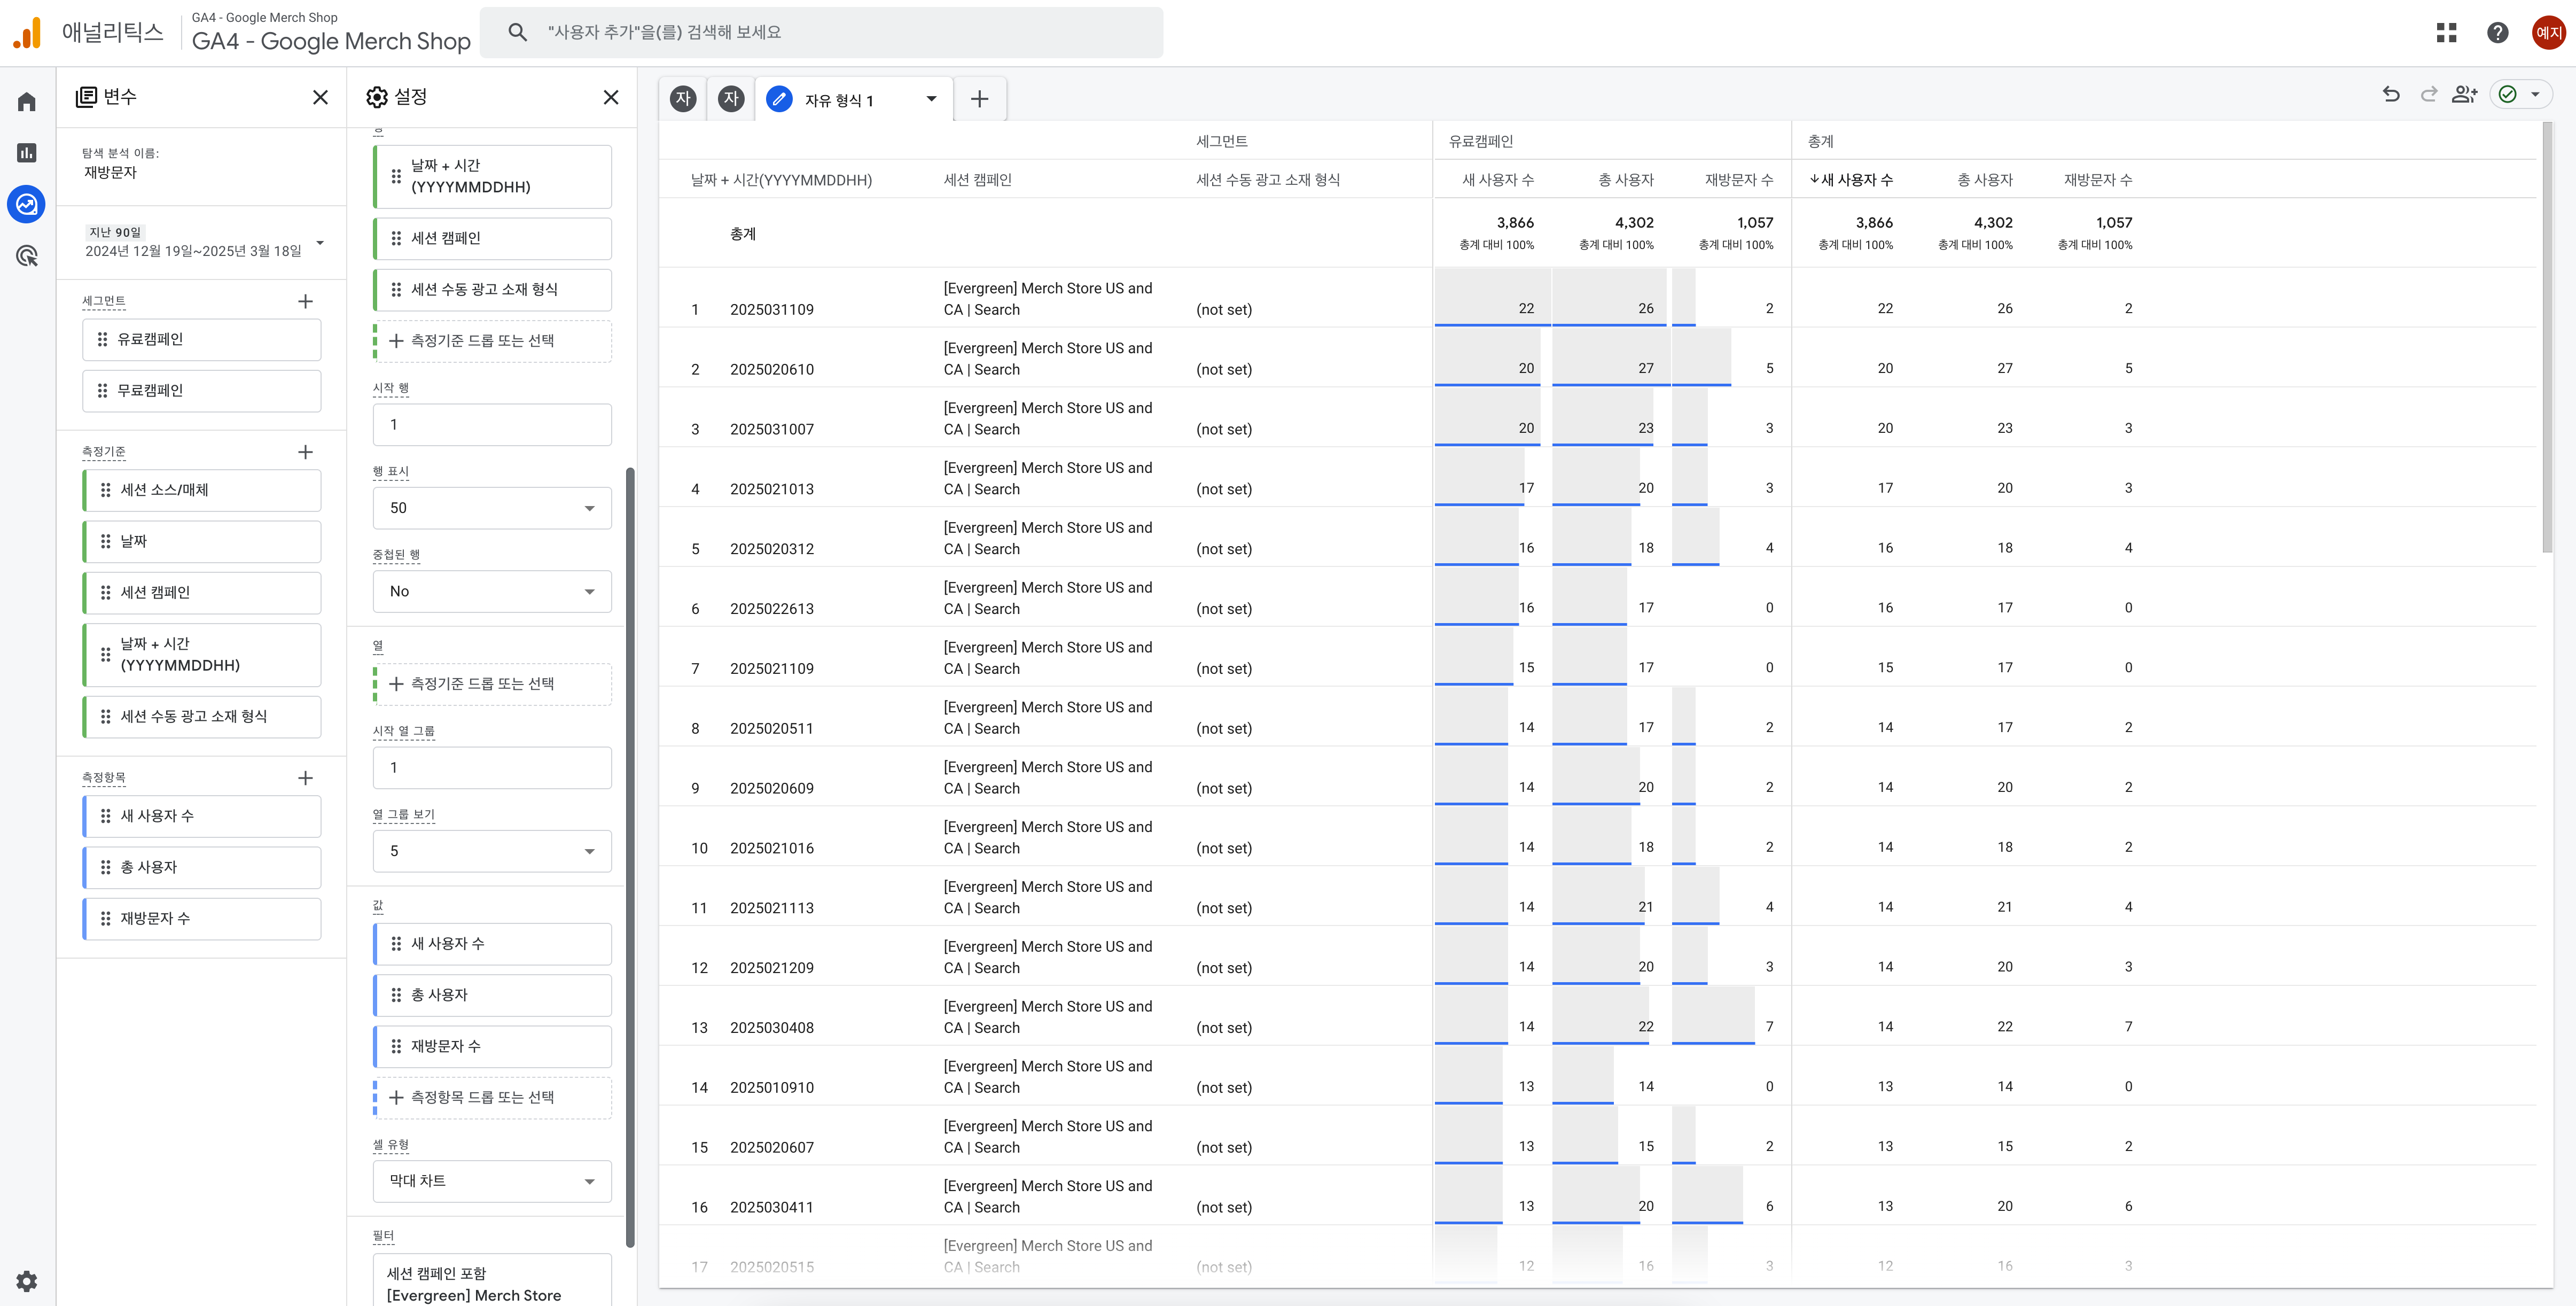Click the green check status icon
This screenshot has width=2576, height=1306.
[x=2507, y=94]
